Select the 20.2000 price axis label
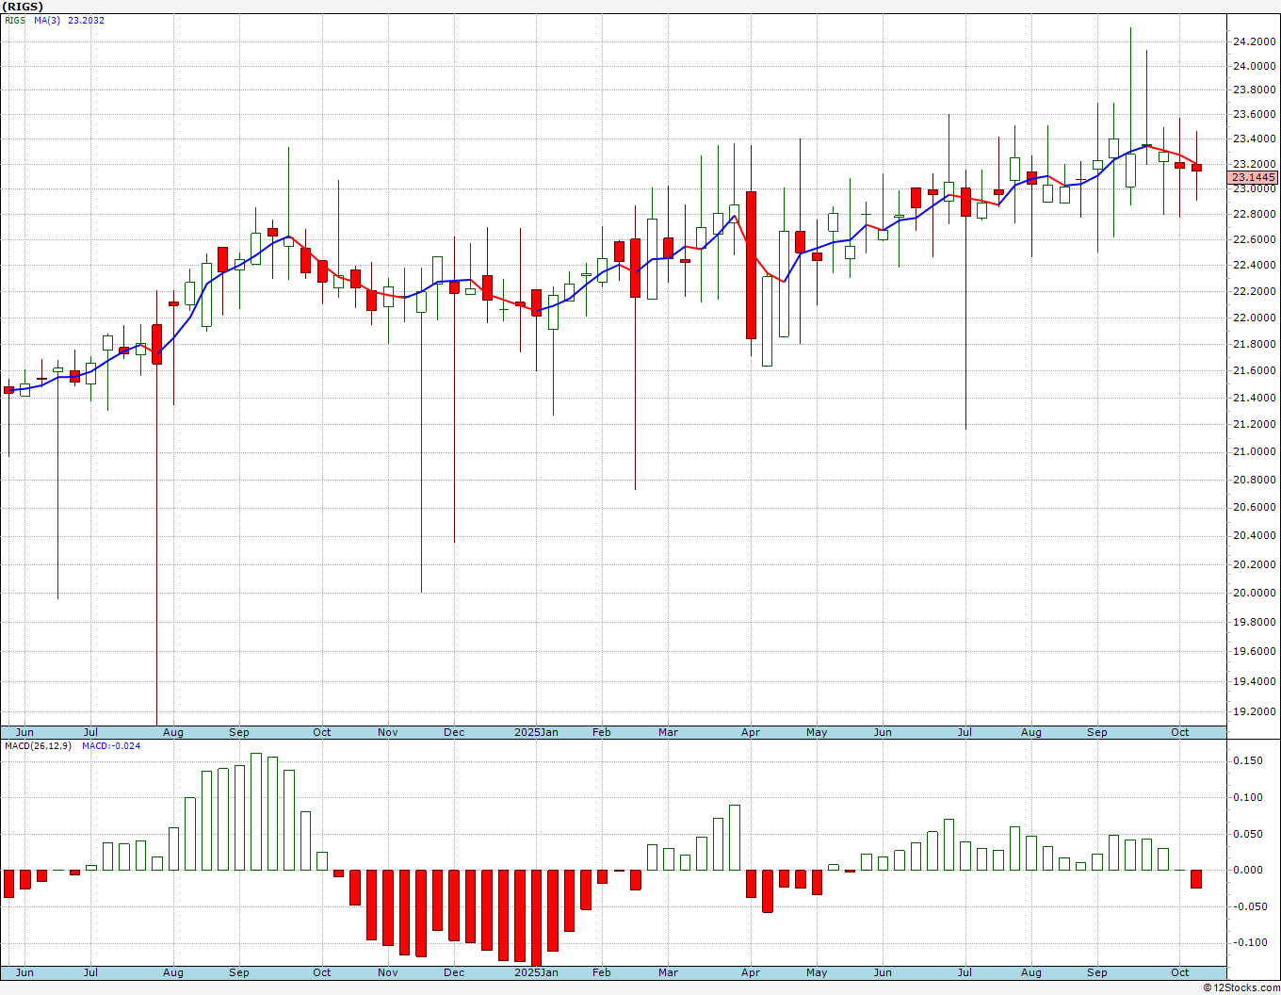1281x995 pixels. tap(1253, 565)
